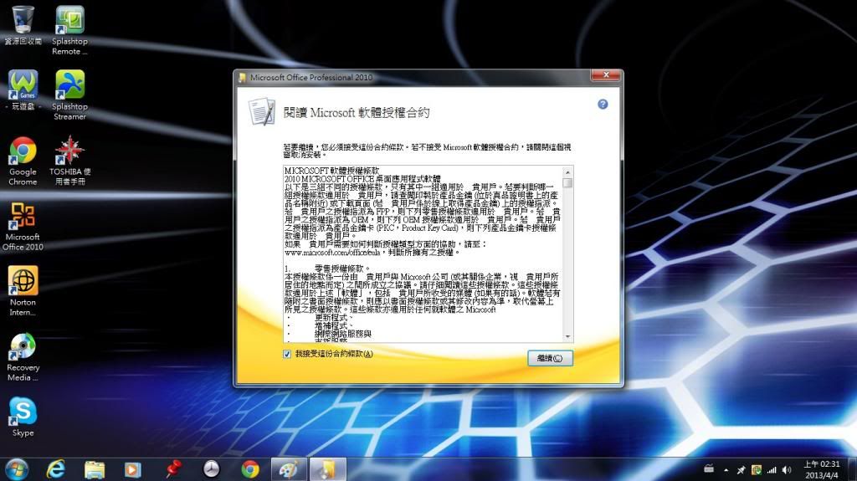Close the Office Professional 2010 dialog
The width and height of the screenshot is (857, 481).
click(x=606, y=75)
